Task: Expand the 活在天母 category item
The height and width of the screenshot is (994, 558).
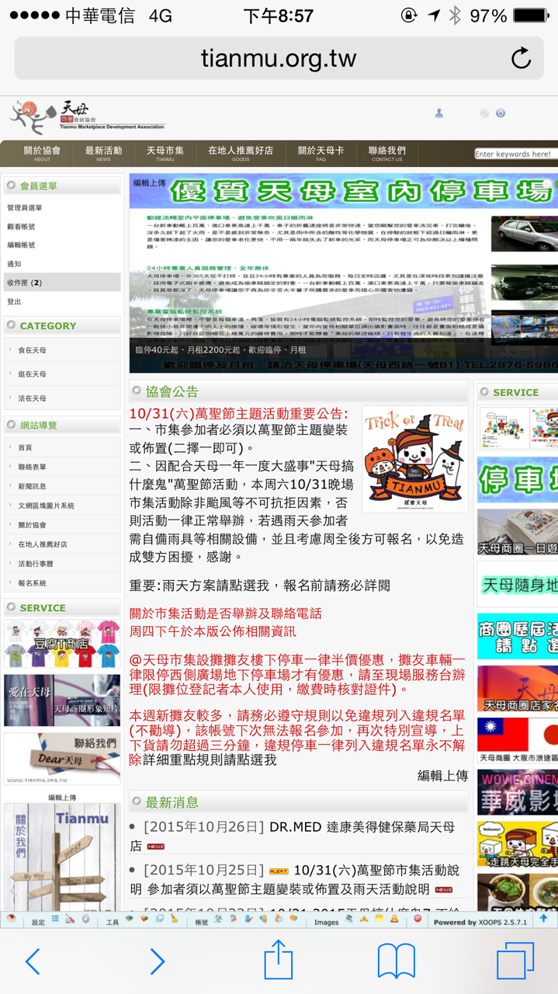Action: click(x=33, y=398)
